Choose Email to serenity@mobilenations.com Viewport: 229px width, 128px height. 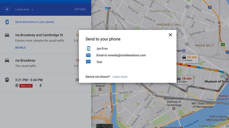(x=121, y=55)
